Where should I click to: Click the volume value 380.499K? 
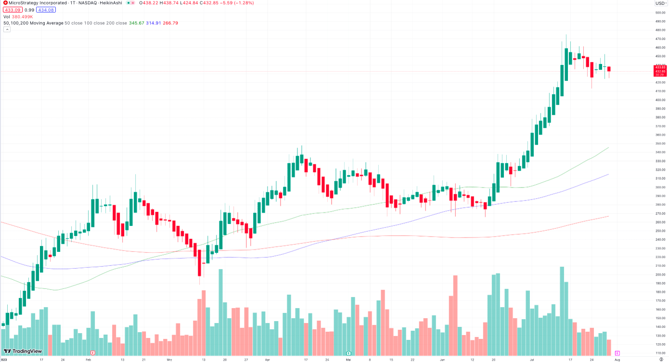click(x=23, y=16)
